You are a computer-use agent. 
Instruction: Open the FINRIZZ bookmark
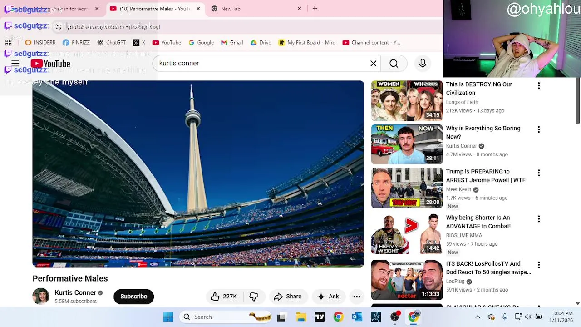76,43
